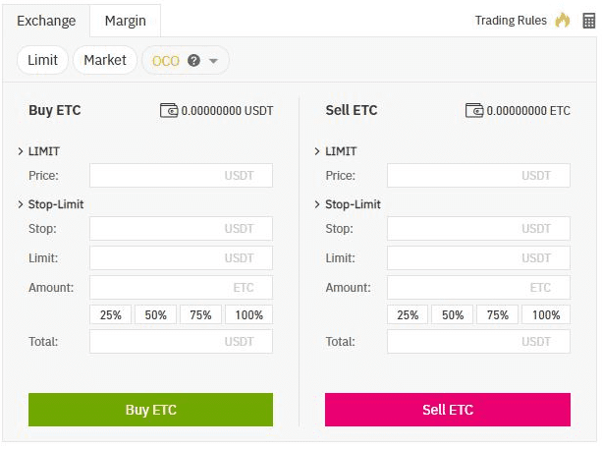This screenshot has width=602, height=449.
Task: Collapse the LIMIT section in Sell panel
Action: tap(317, 151)
